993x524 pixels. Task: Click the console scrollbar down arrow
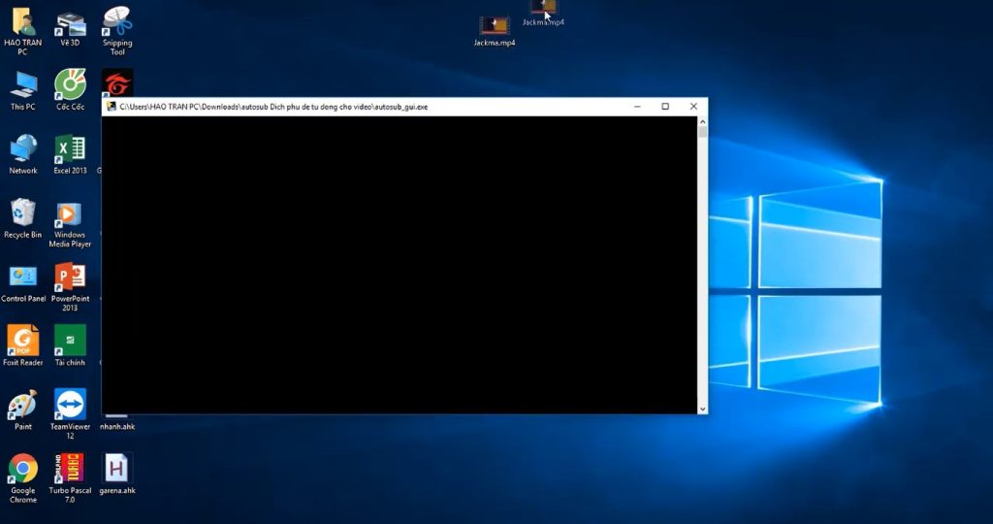702,409
